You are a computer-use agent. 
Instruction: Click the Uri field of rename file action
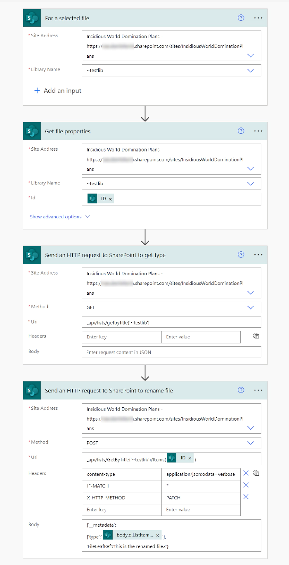point(171,458)
